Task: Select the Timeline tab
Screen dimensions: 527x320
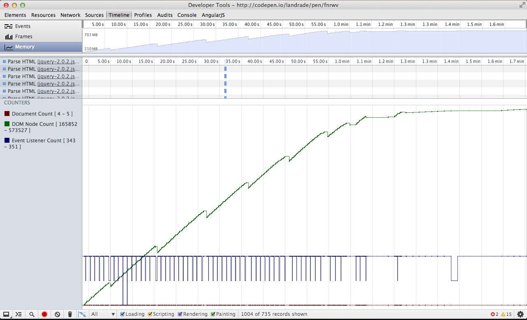Action: [119, 15]
